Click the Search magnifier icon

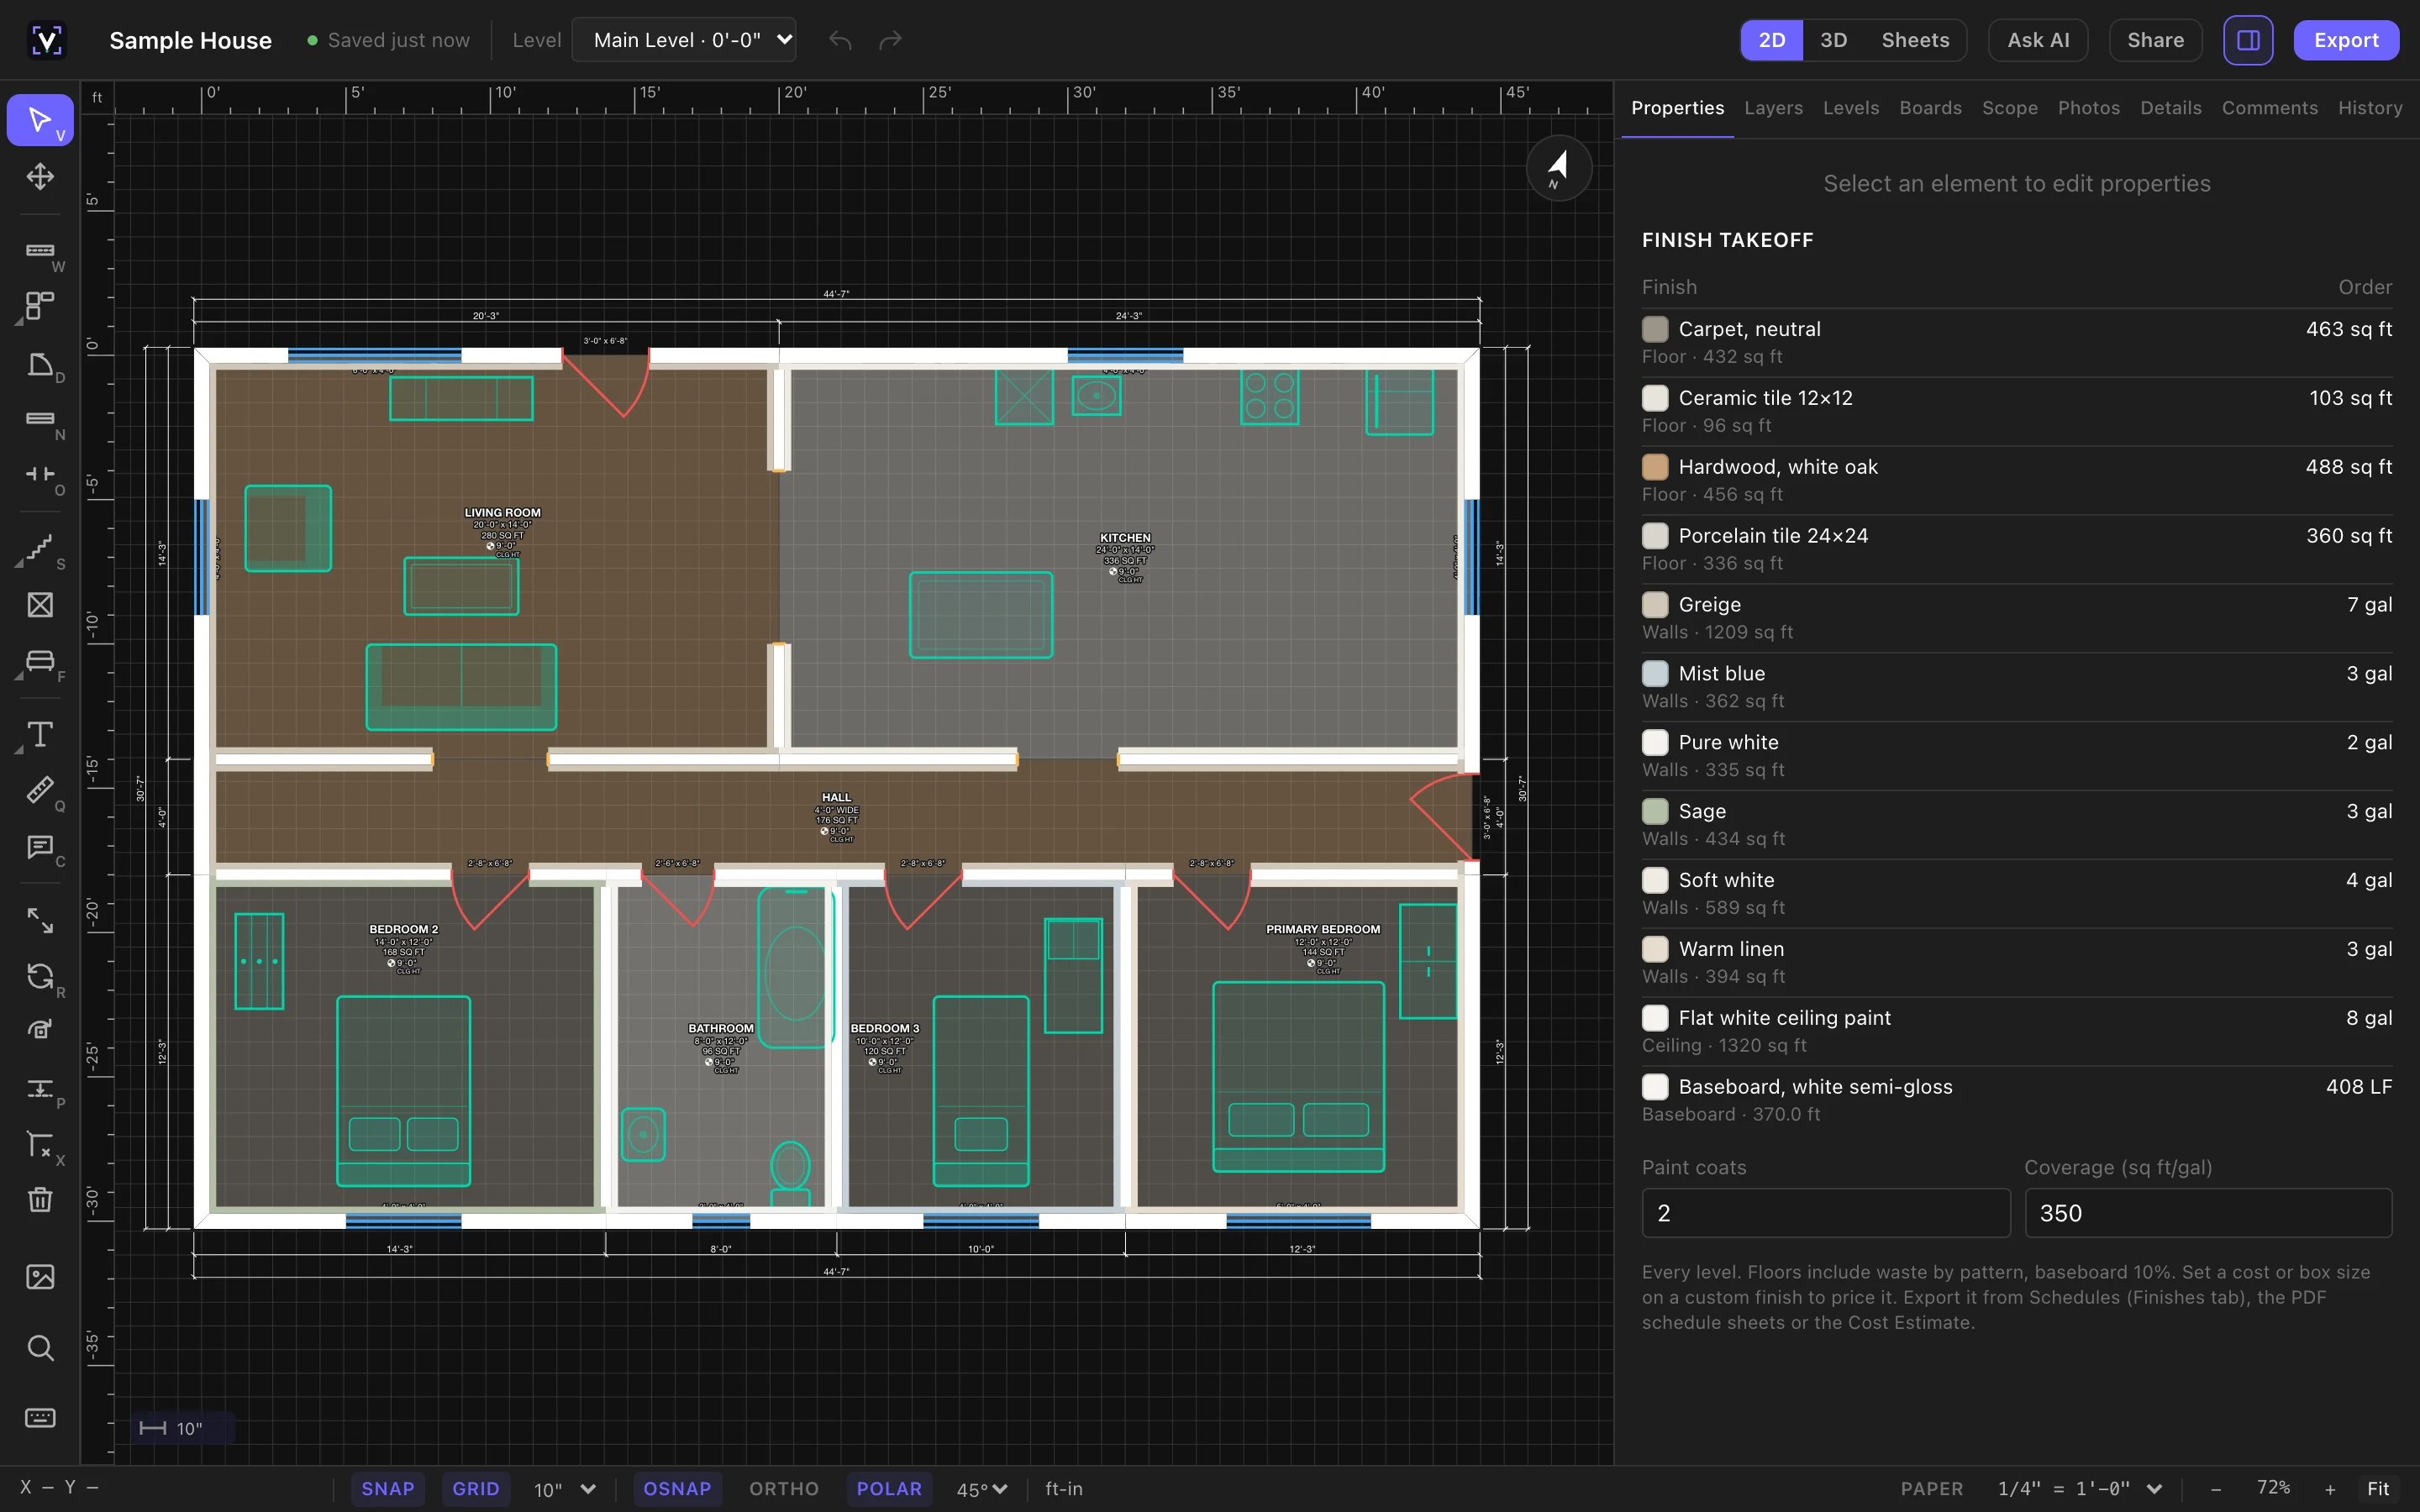click(40, 1348)
